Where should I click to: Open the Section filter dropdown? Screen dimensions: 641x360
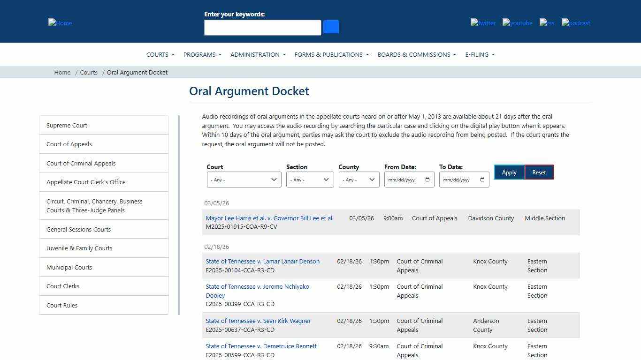click(309, 179)
